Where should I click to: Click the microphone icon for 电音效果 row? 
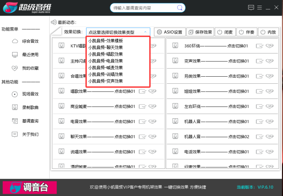click(62, 121)
